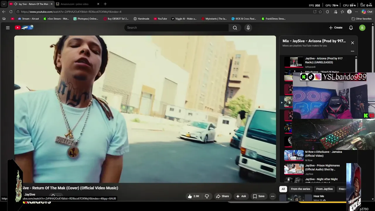Click the TikTok icon in stream overlay
The image size is (375, 211).
(311, 77)
